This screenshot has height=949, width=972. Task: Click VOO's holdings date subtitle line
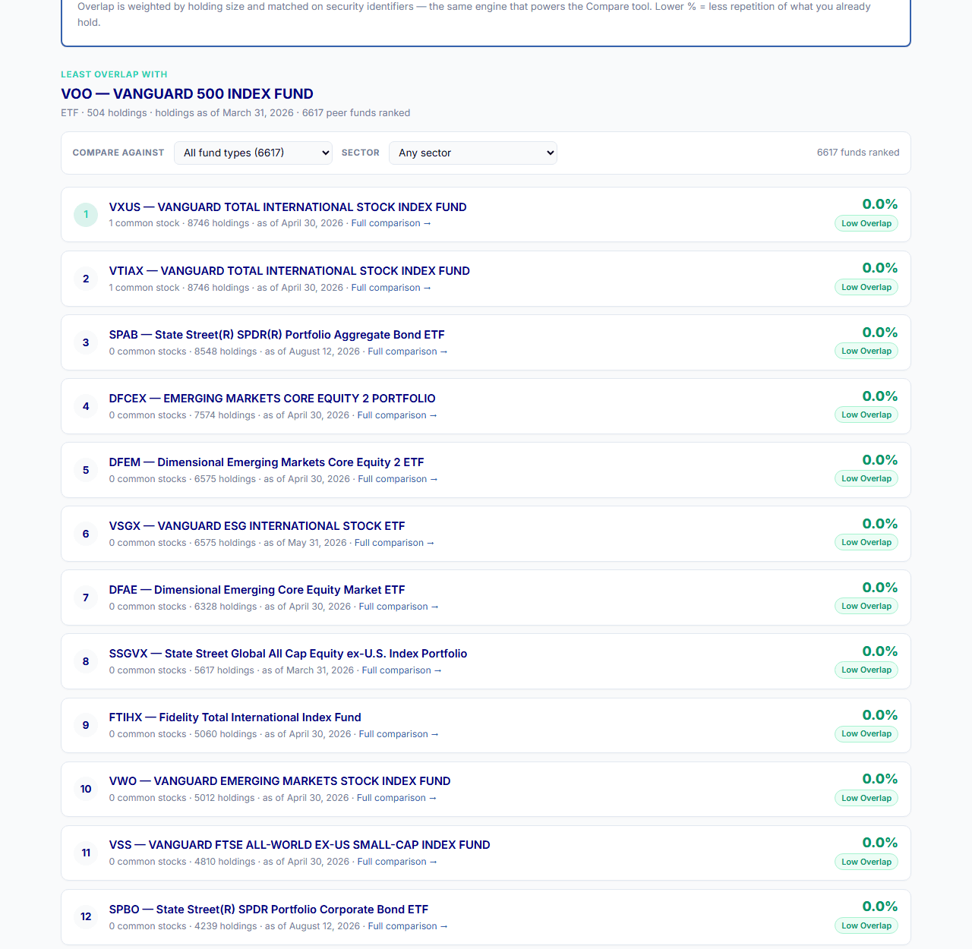tap(235, 113)
